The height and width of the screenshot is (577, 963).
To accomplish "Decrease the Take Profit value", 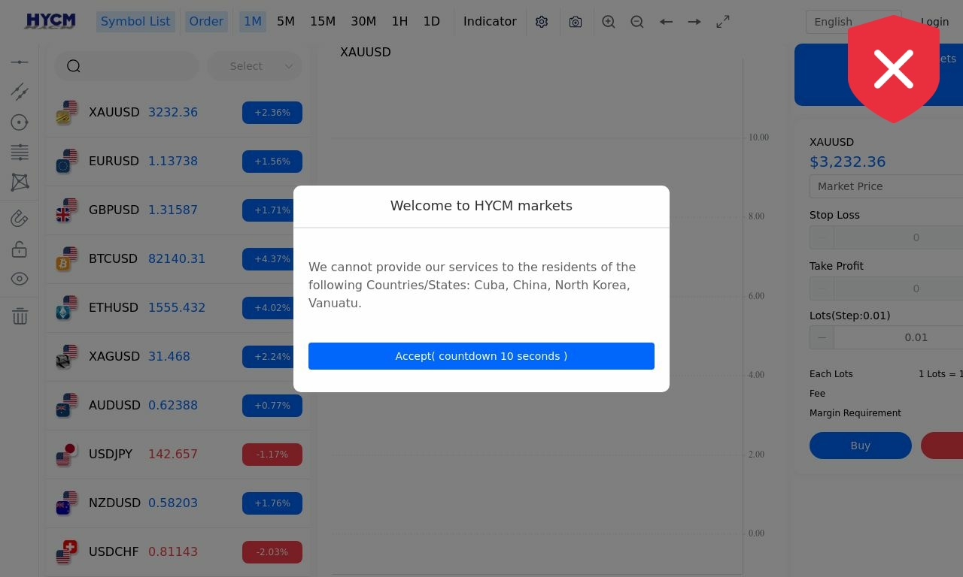I will point(822,288).
